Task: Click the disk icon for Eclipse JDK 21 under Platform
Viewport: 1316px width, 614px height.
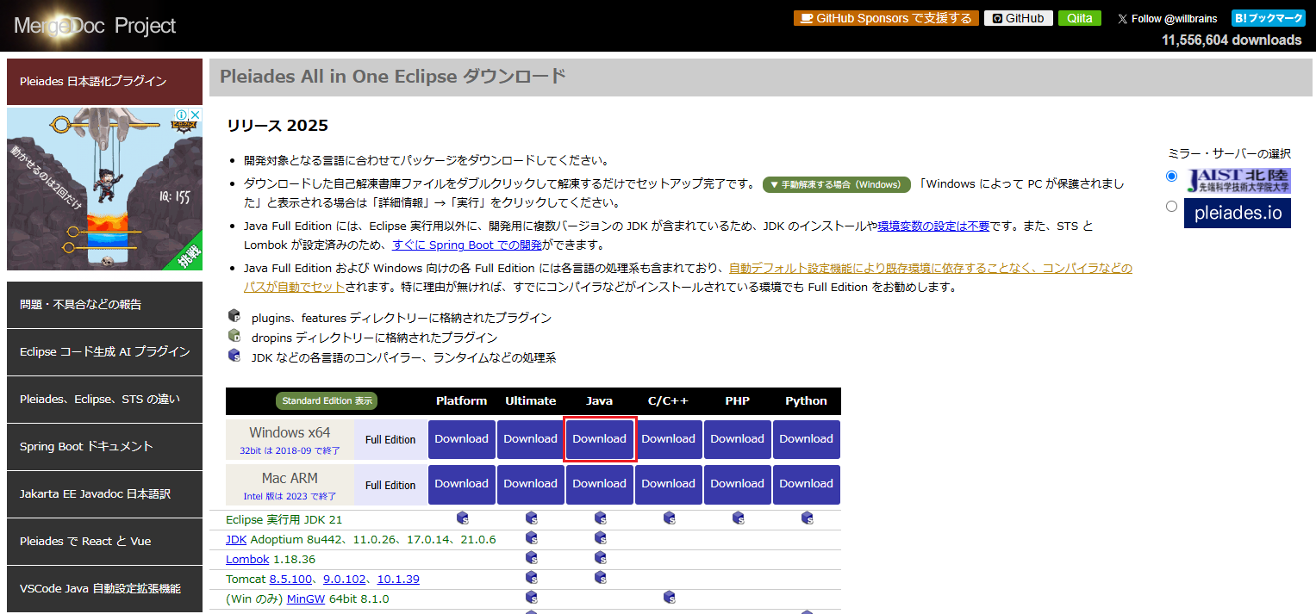Action: point(462,518)
